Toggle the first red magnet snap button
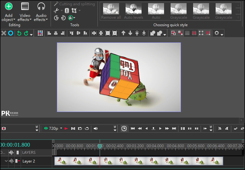 pyautogui.click(x=194, y=33)
